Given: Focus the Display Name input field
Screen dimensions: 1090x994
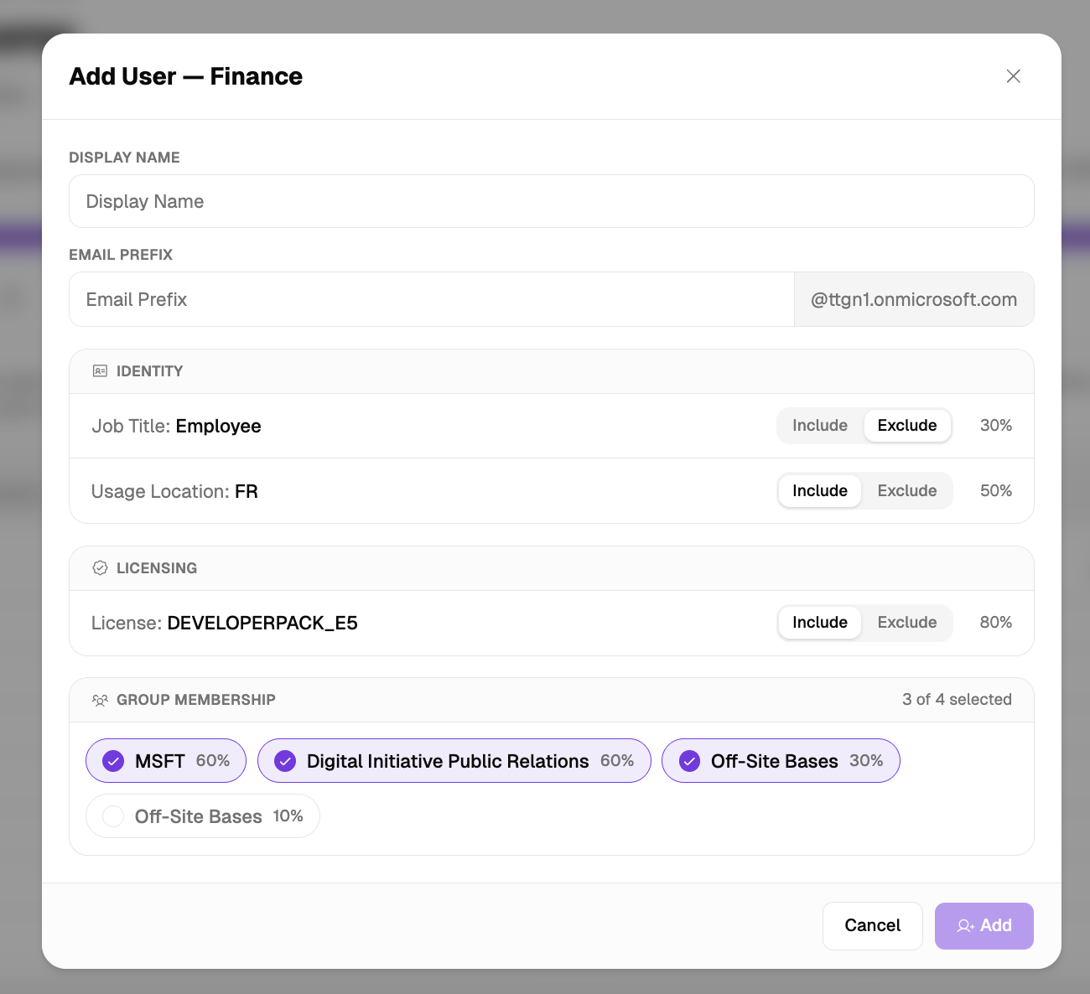Looking at the screenshot, I should coord(552,201).
